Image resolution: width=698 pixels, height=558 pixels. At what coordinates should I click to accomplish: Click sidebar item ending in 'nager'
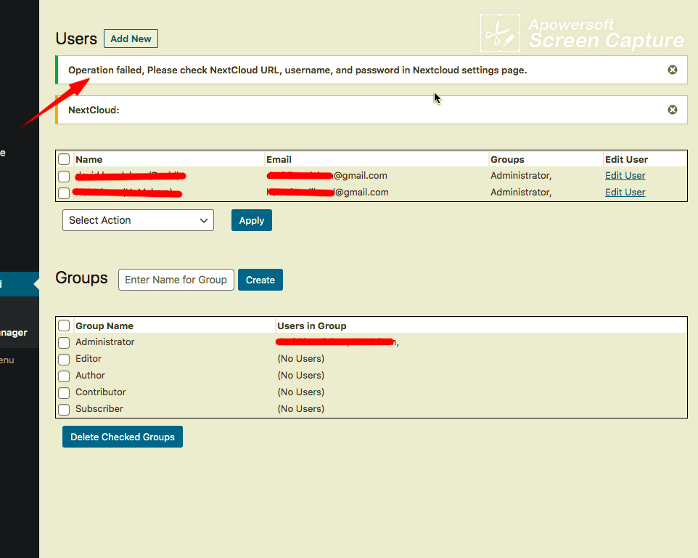pos(13,333)
